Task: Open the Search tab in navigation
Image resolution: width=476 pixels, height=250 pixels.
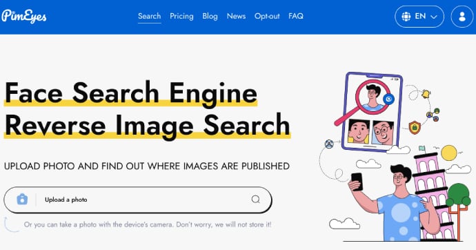Action: (150, 16)
